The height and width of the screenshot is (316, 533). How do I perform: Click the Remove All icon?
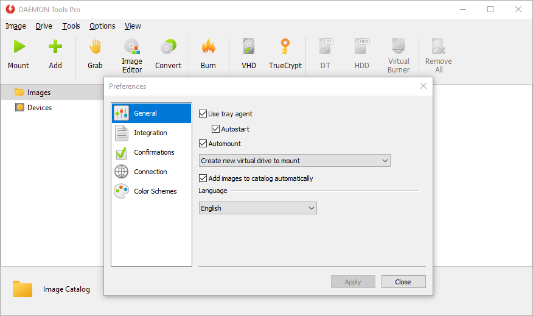coord(439,46)
